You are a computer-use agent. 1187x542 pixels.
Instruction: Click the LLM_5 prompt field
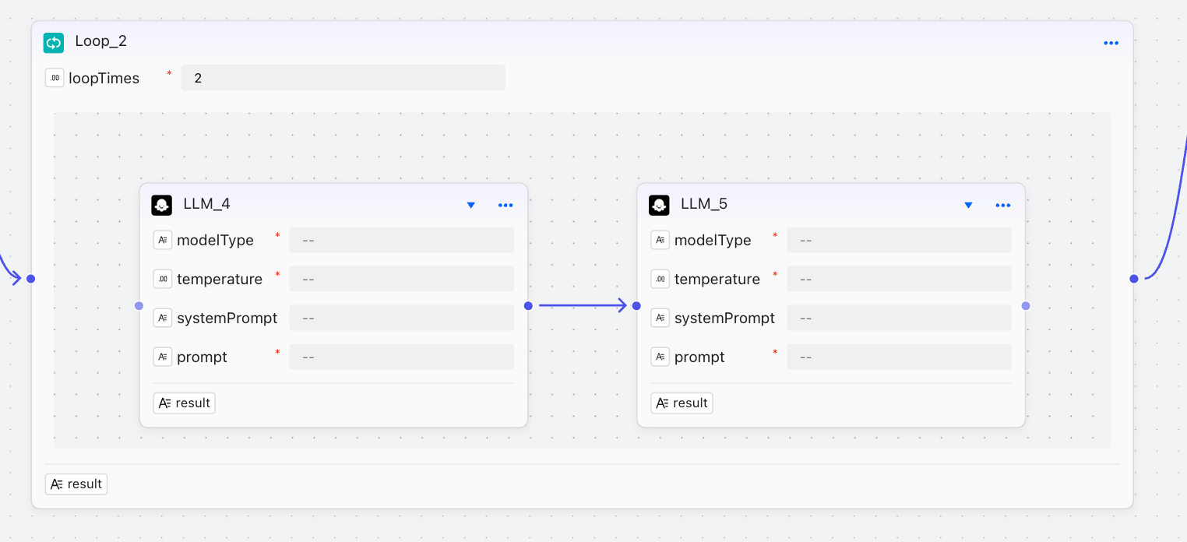coord(899,357)
